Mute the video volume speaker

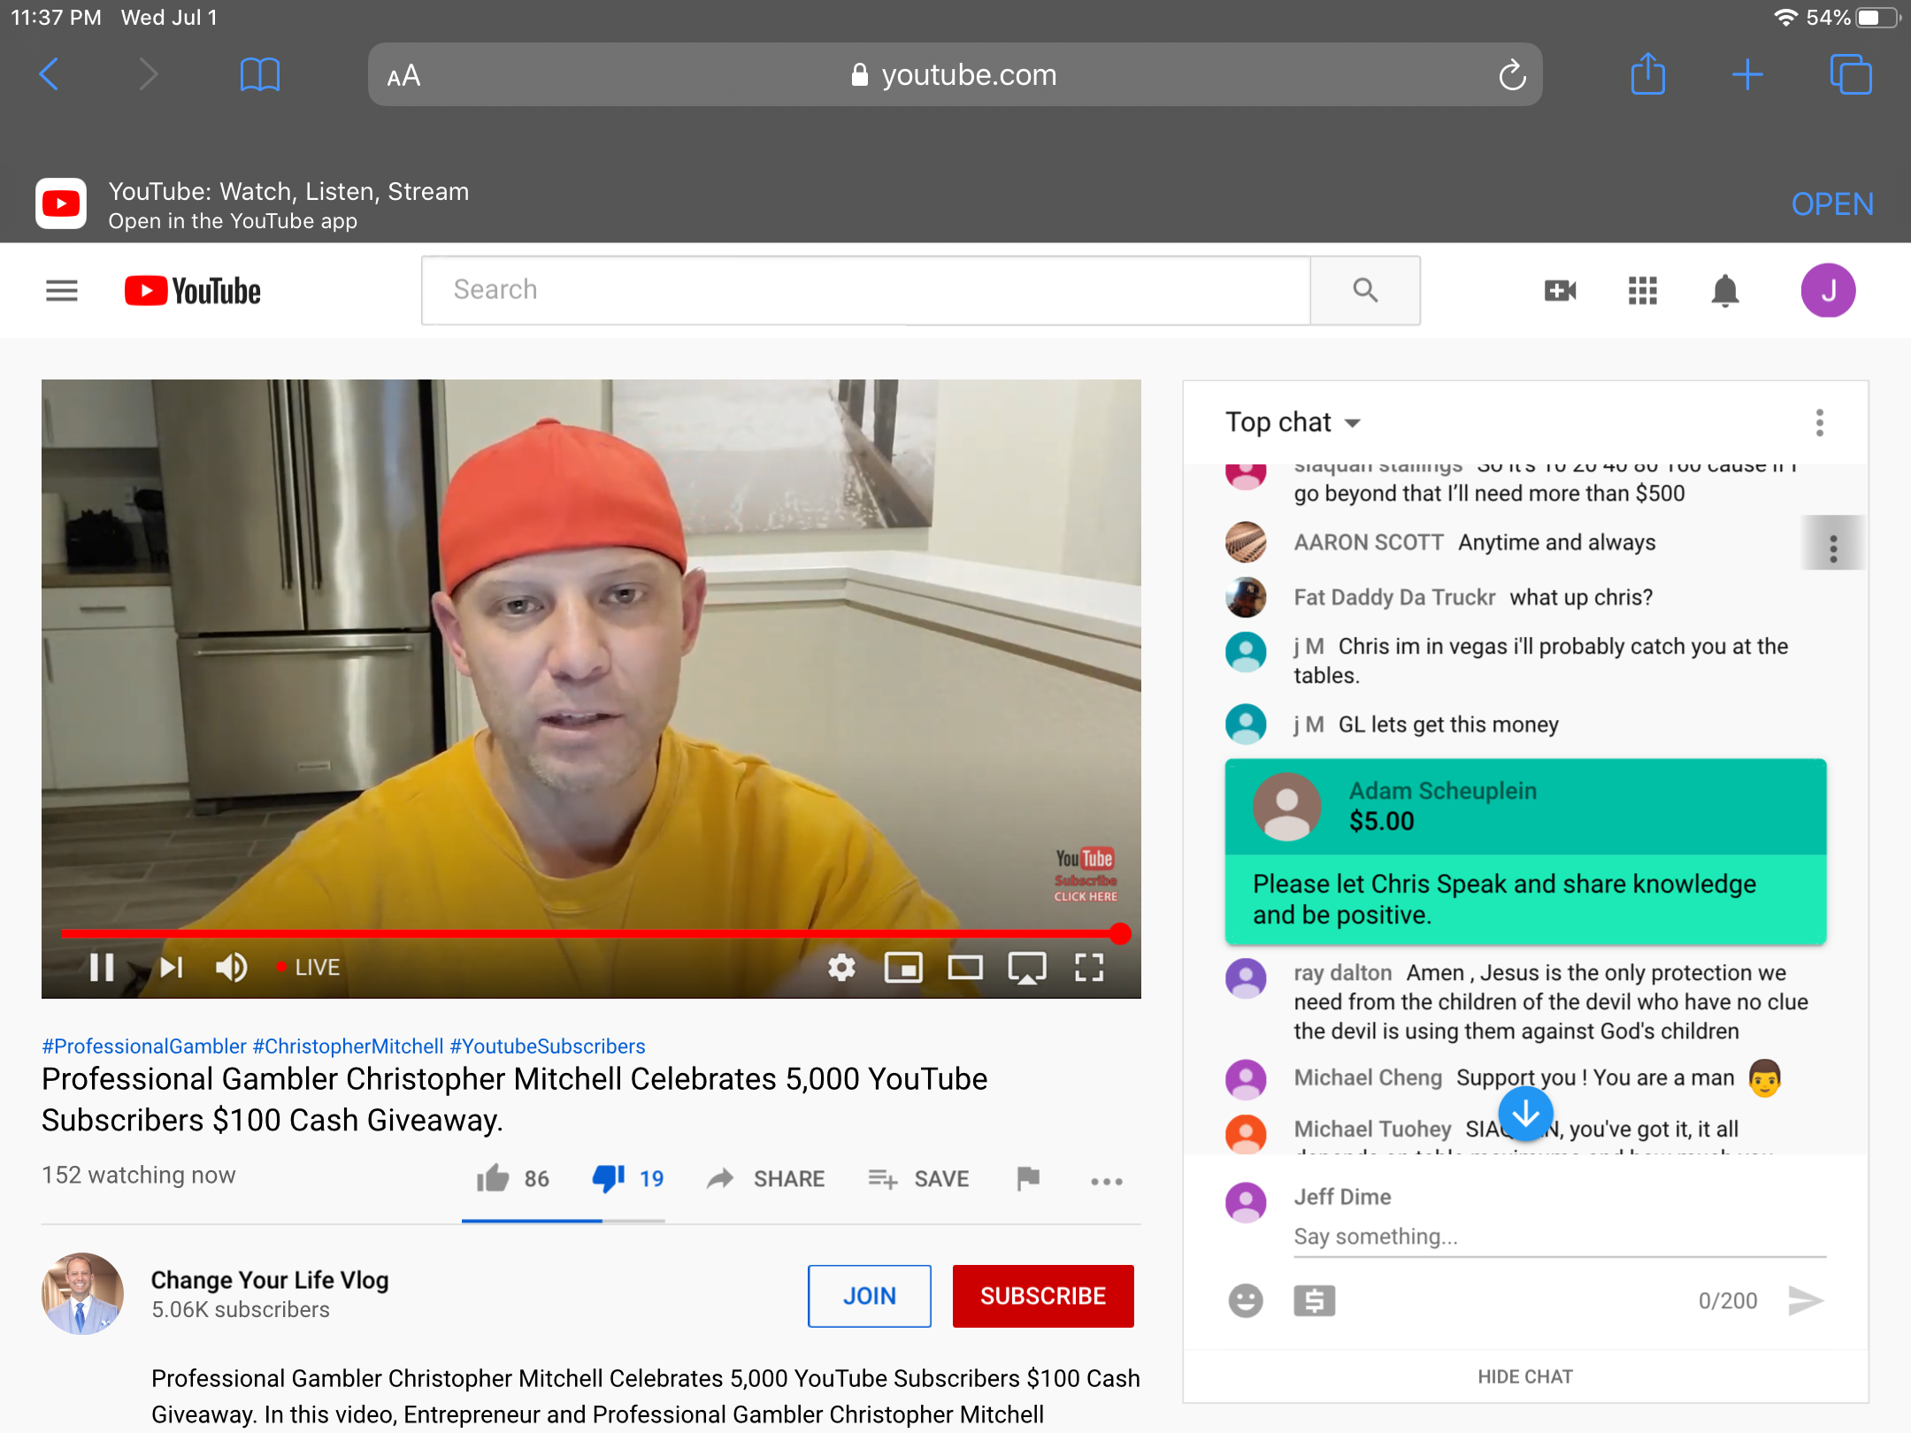click(x=232, y=967)
